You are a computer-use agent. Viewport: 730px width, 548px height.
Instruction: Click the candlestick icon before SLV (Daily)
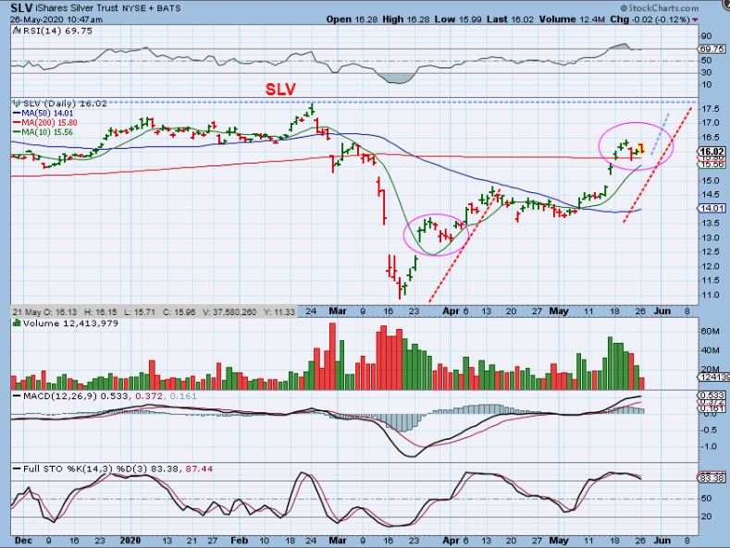click(x=18, y=104)
